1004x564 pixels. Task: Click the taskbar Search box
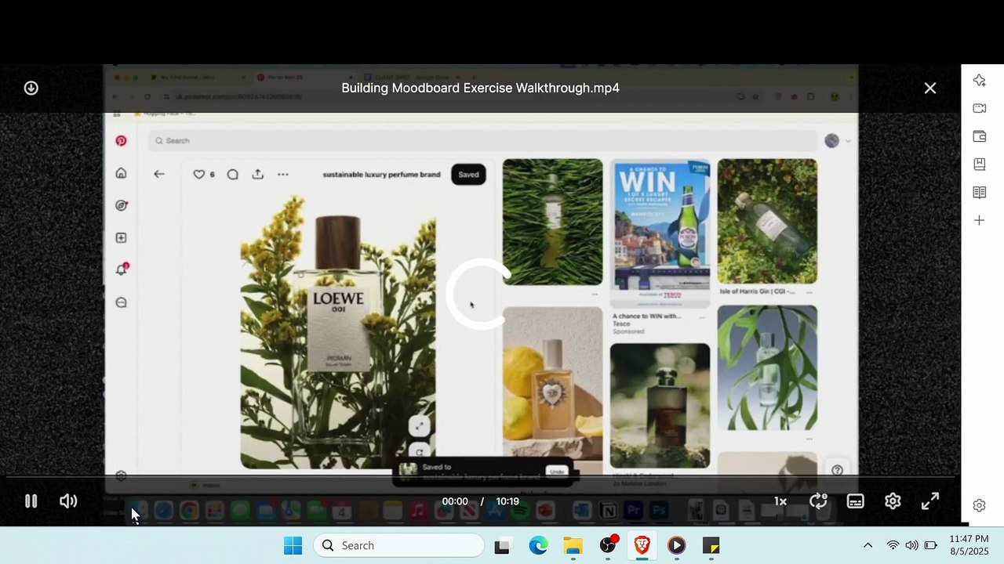point(399,546)
